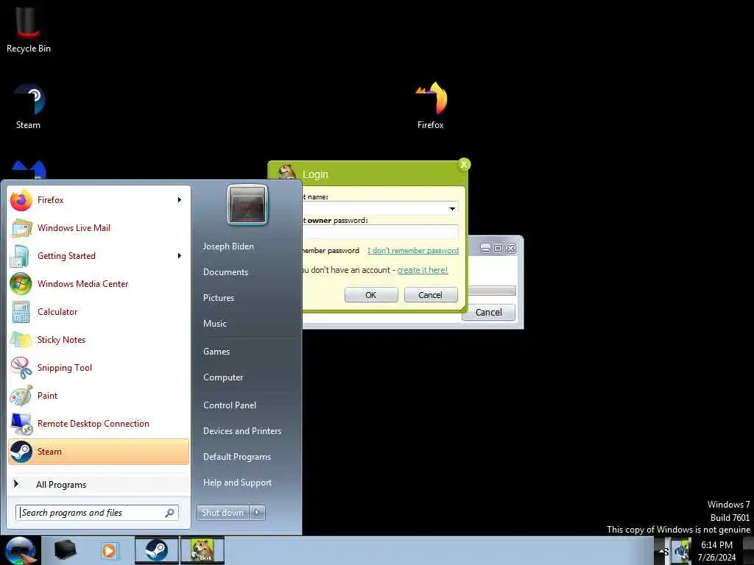Image resolution: width=754 pixels, height=565 pixels.
Task: Click 'create it here!' link
Action: coord(422,270)
